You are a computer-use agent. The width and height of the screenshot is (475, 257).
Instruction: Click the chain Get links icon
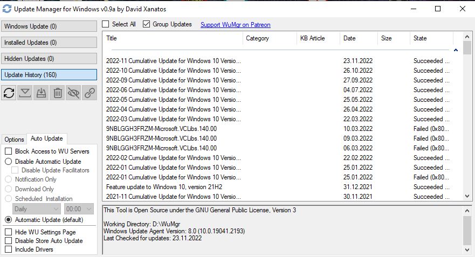point(90,93)
